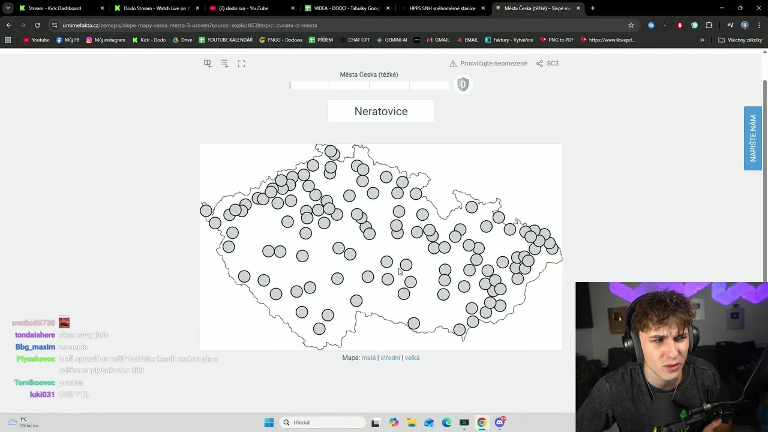
Task: Open the Windows Start menu
Action: click(x=269, y=422)
